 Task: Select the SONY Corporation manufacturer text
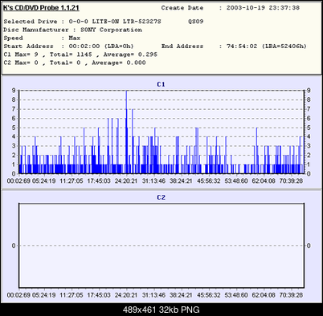point(111,30)
